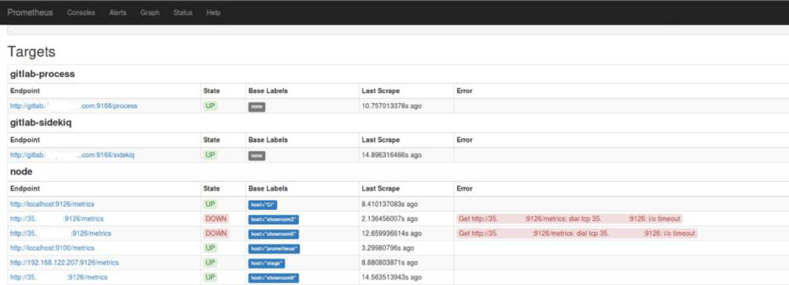
Task: Click UP state in 192.168.122.207 row
Action: (x=211, y=262)
